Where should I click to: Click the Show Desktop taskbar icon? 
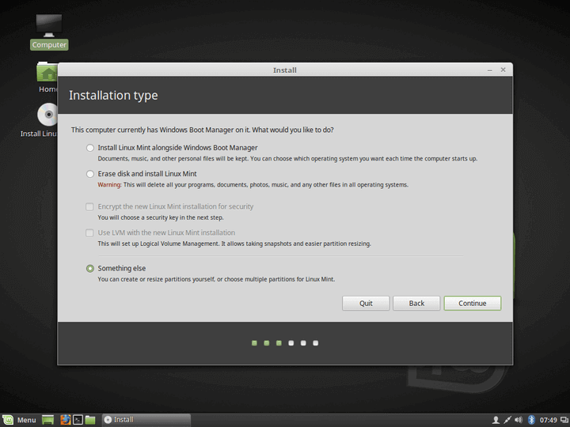tap(47, 420)
